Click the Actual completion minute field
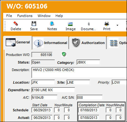The height and width of the screenshot is (122, 127). point(119,118)
